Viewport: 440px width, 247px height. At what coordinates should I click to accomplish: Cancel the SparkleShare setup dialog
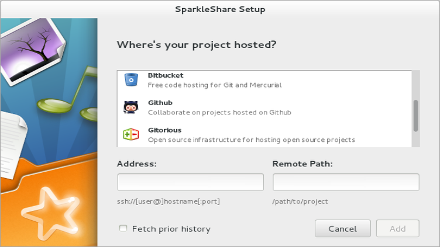(x=343, y=228)
